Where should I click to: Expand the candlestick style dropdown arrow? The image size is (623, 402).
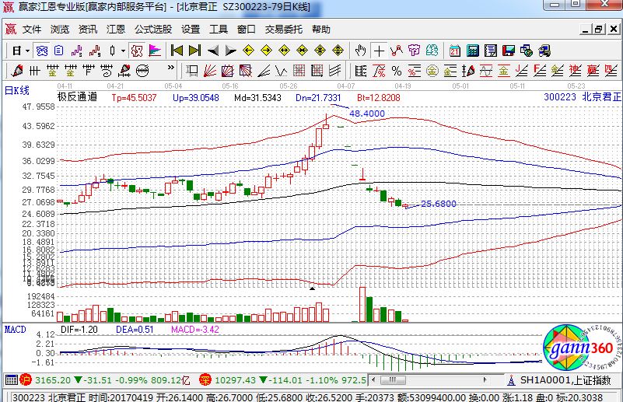click(x=124, y=51)
